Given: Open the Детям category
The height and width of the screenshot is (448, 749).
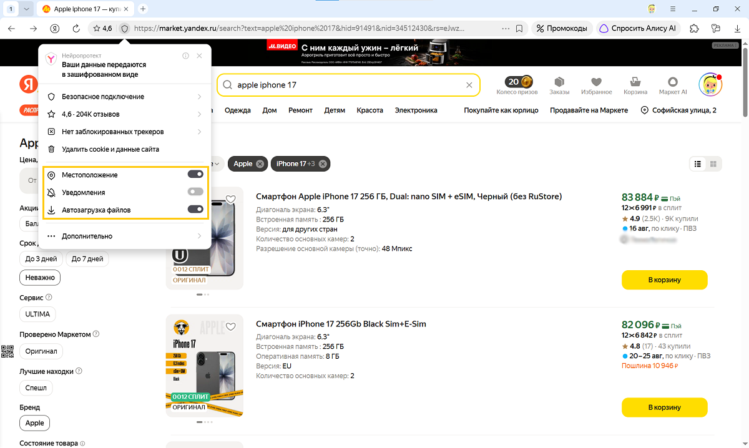Looking at the screenshot, I should point(335,110).
